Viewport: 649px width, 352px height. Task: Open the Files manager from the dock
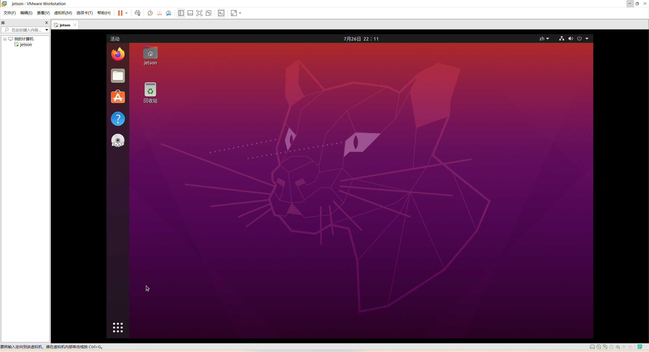click(x=118, y=76)
